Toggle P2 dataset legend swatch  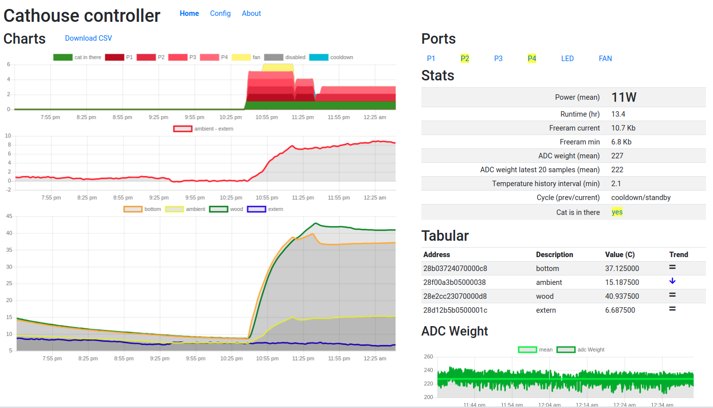(146, 58)
